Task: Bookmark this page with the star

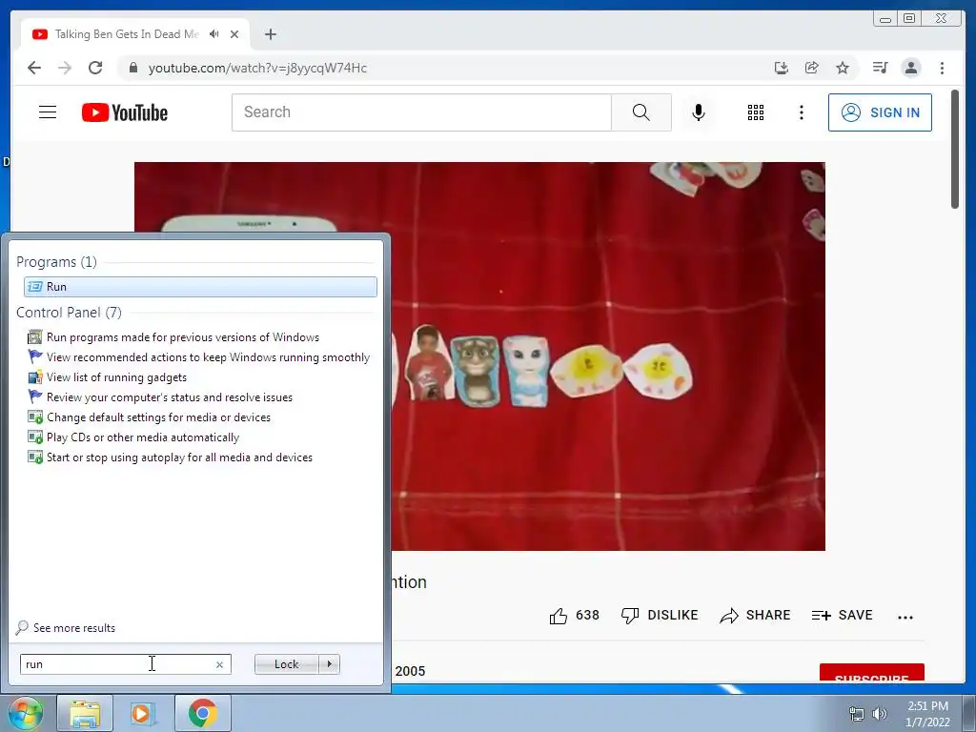Action: click(843, 68)
